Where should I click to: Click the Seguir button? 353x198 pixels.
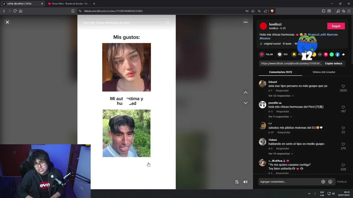coord(336,26)
